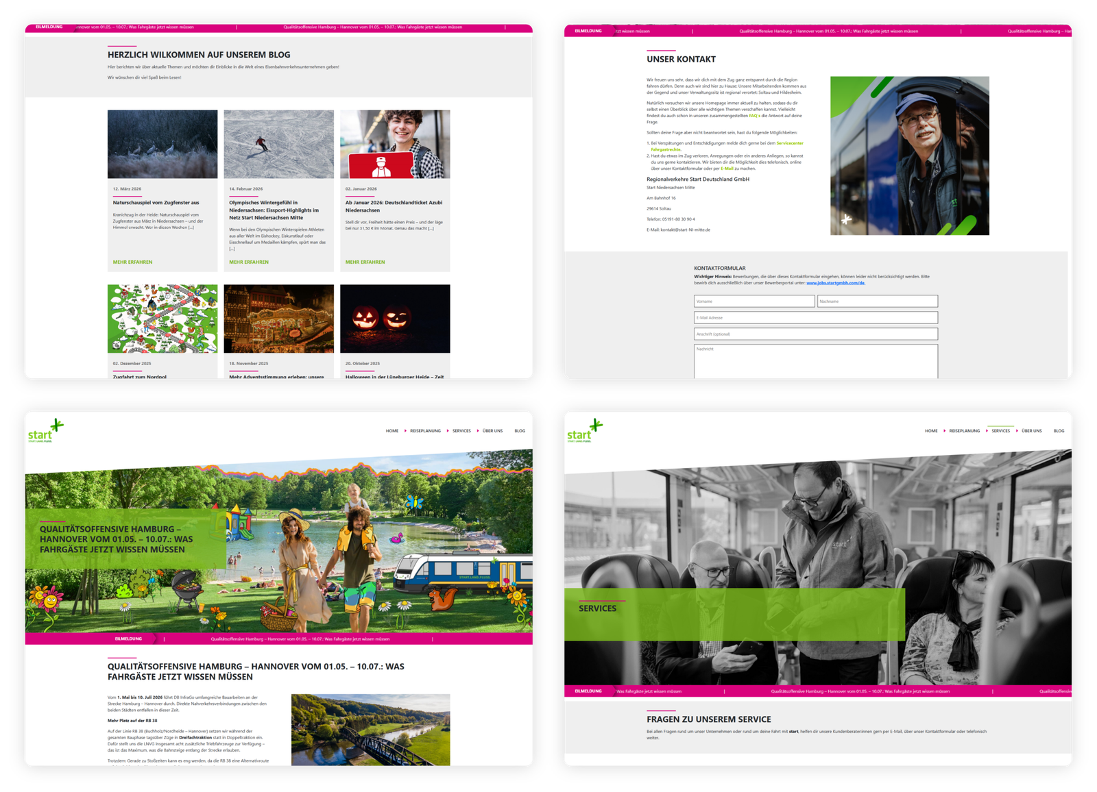Viewport: 1097px width, 792px height.
Task: Focus the E-Mail Adresse field
Action: tap(816, 318)
